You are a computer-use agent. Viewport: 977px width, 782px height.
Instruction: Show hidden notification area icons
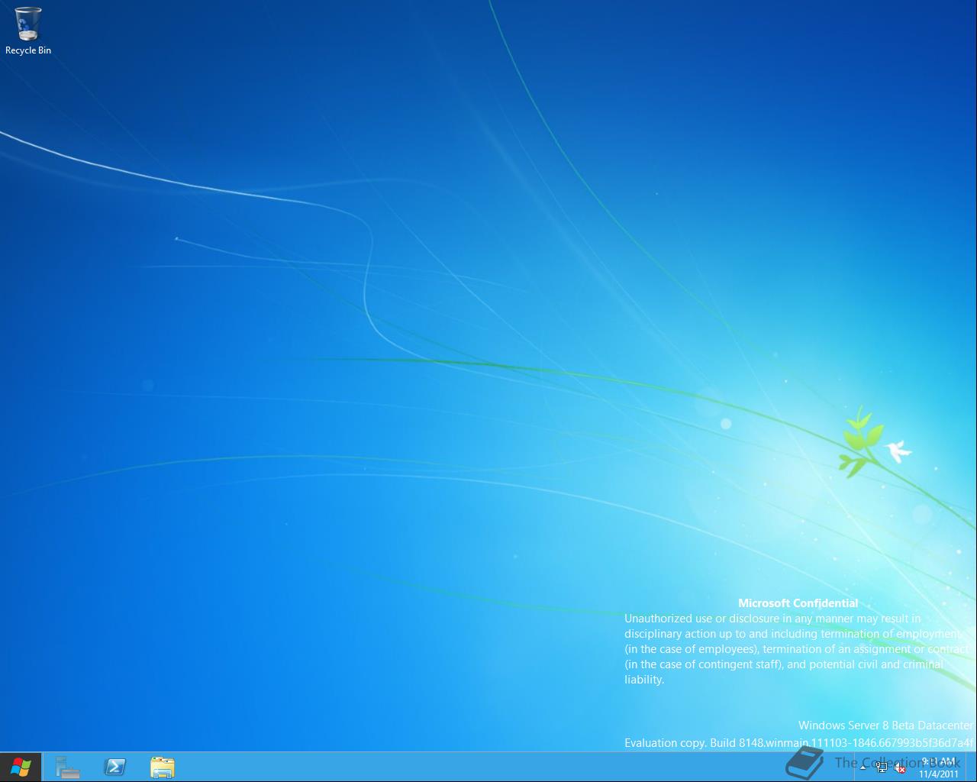point(863,767)
